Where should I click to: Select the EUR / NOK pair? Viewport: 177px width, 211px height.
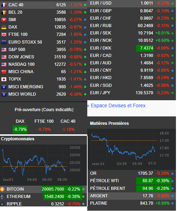click(101, 40)
